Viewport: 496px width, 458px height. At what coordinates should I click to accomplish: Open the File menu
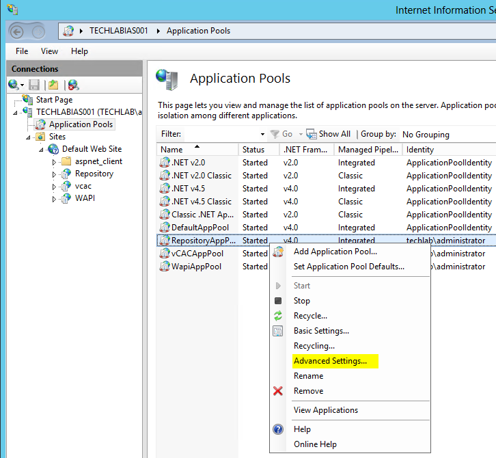point(22,51)
